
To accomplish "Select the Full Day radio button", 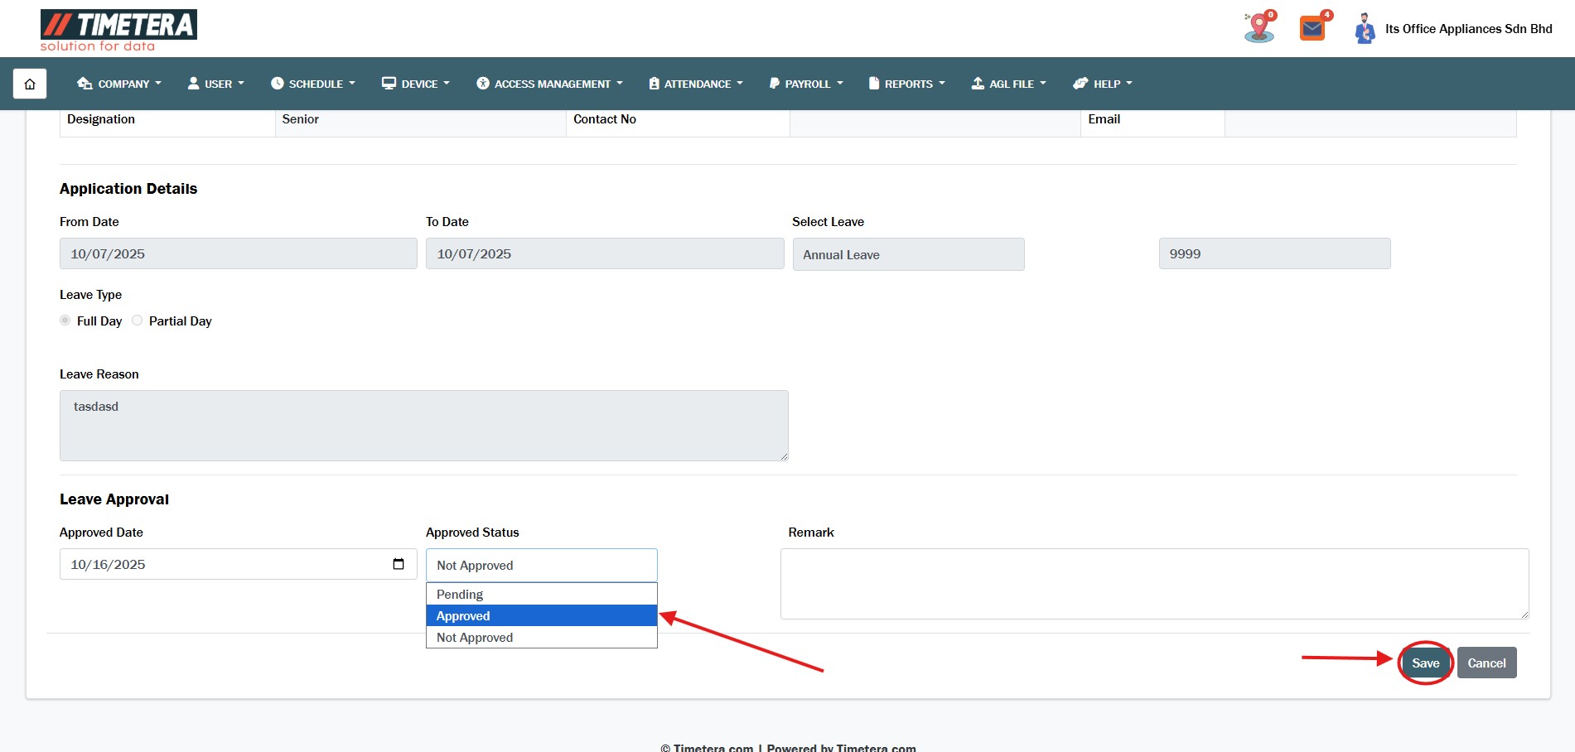I will [65, 321].
